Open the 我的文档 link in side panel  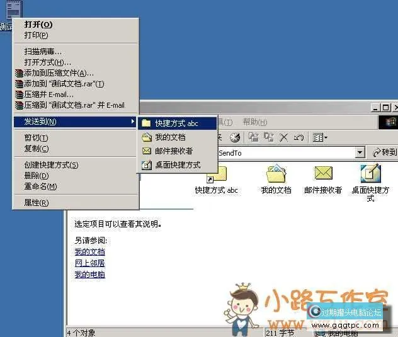point(89,252)
